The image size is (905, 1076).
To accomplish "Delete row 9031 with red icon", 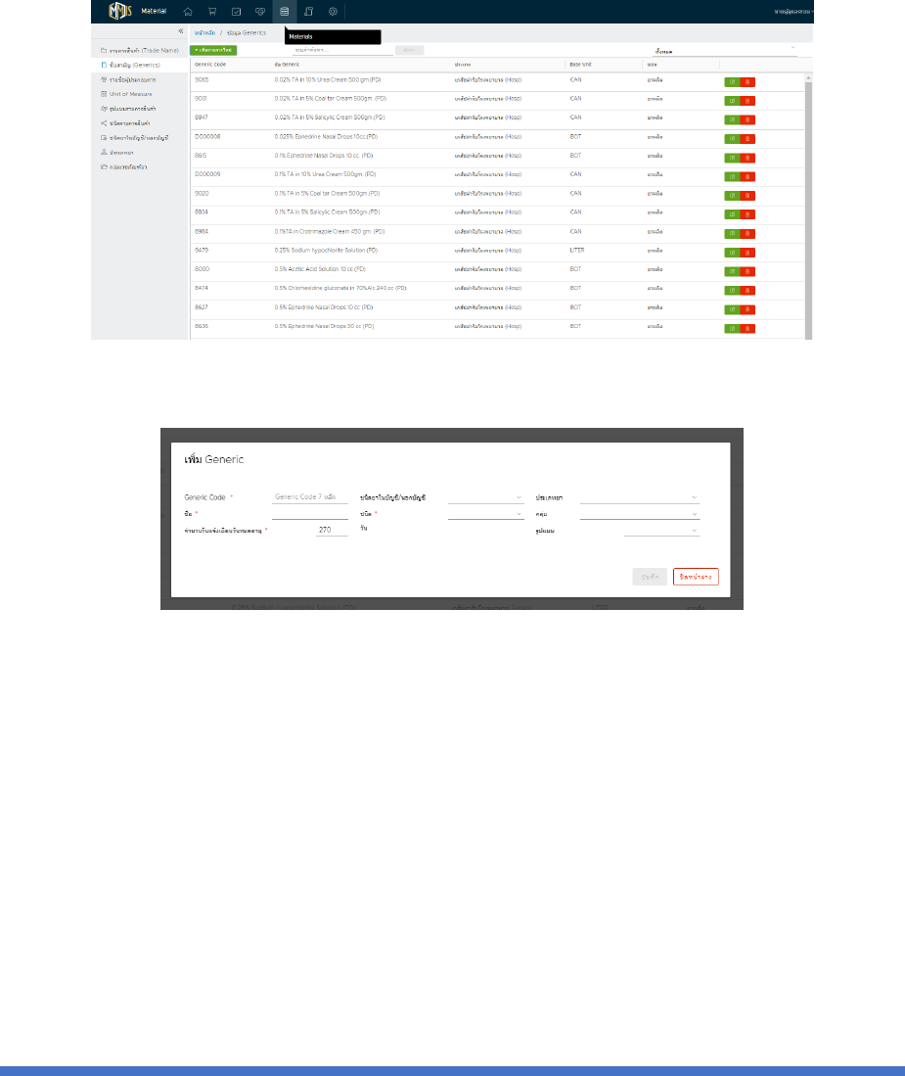I will point(747,101).
